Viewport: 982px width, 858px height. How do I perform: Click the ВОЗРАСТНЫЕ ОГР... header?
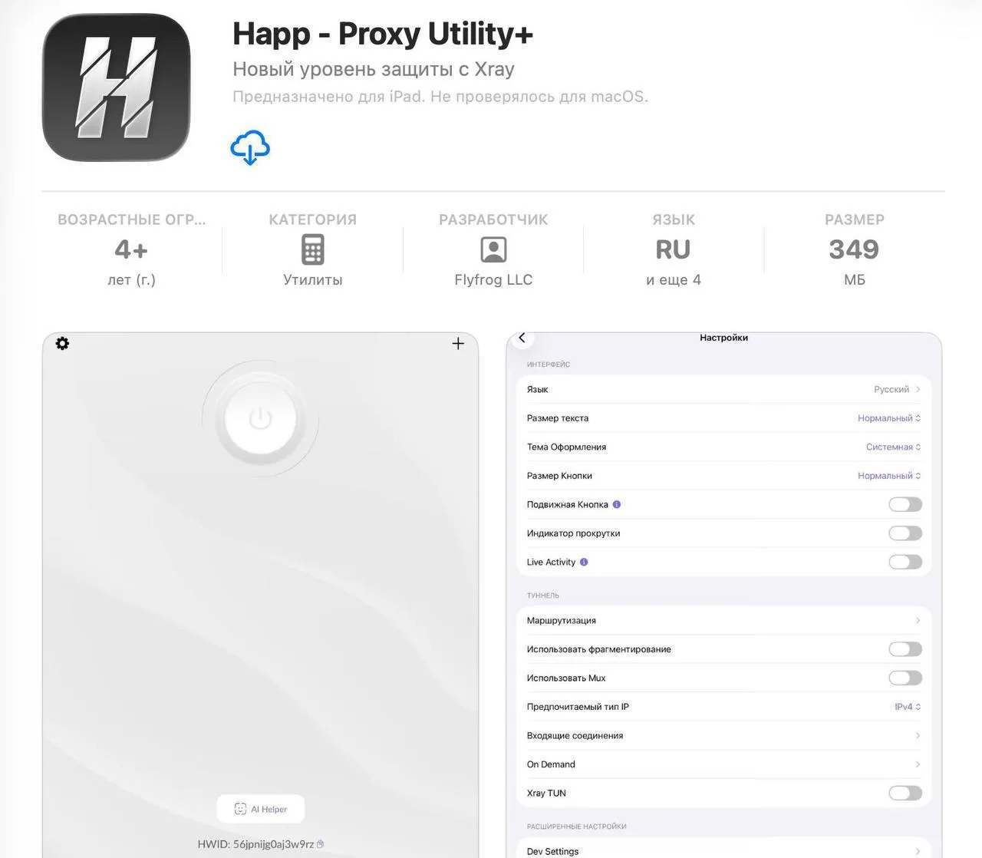pos(132,219)
